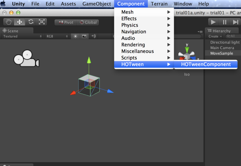Toggle Iso projection label under gizmo

(187, 74)
